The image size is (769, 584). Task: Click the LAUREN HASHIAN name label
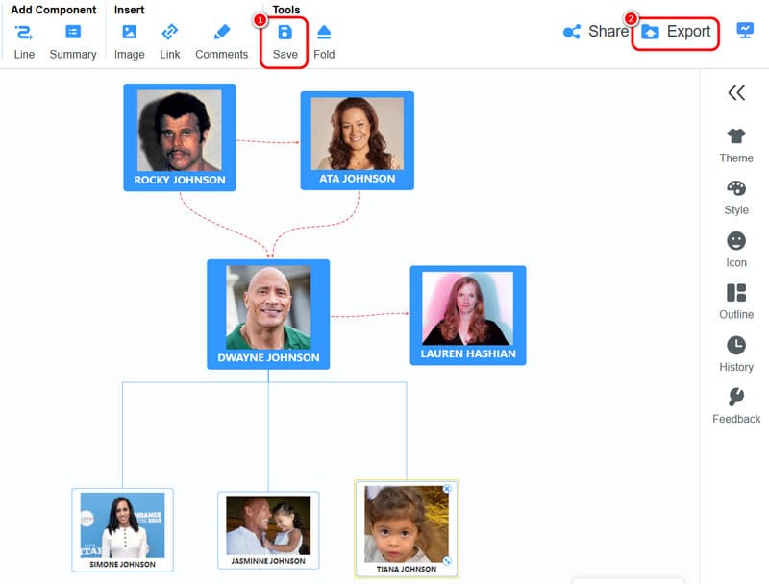(468, 353)
